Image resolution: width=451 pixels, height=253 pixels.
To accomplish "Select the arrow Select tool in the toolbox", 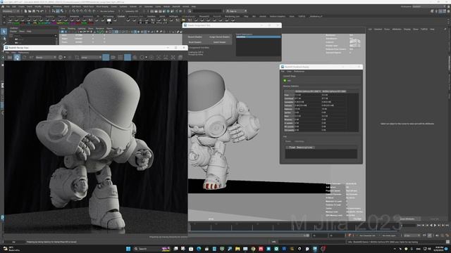I will click(x=4, y=31).
